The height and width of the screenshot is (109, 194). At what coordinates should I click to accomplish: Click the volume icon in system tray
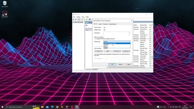(173, 107)
